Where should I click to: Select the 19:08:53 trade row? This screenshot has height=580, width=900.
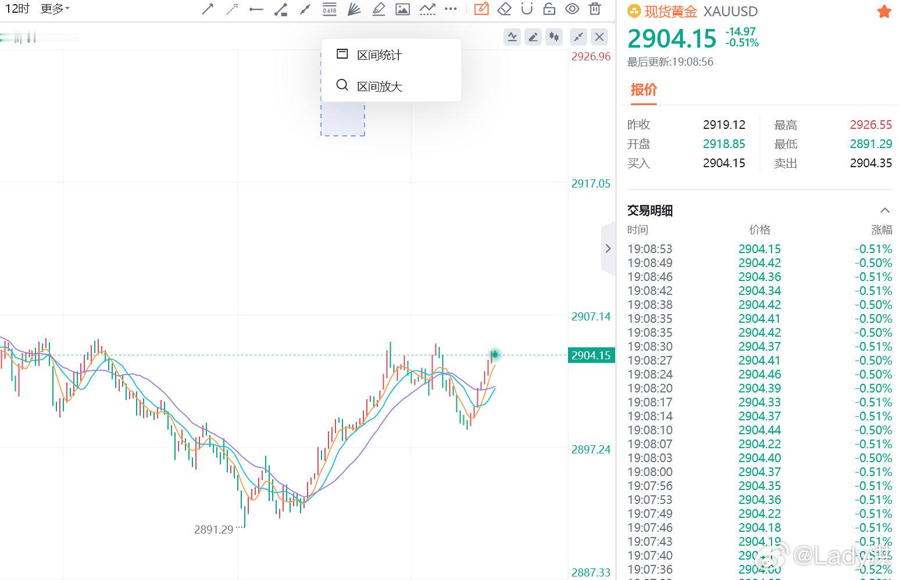(x=760, y=249)
